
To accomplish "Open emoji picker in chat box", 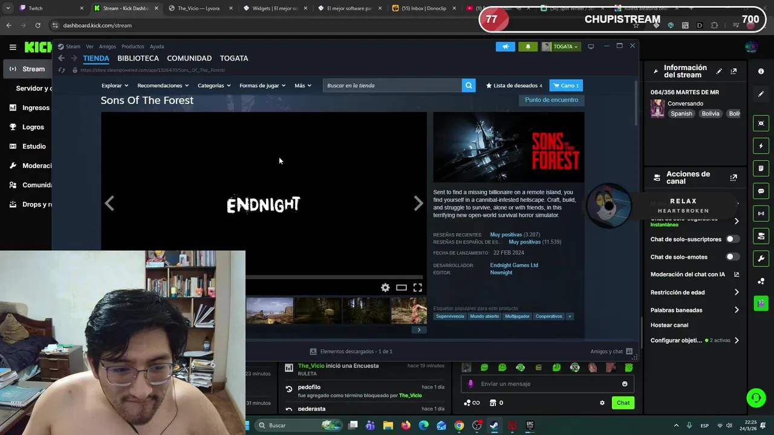I will tap(625, 384).
